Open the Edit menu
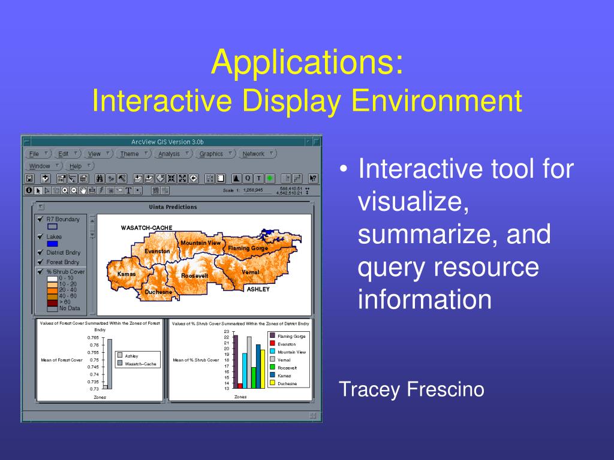The image size is (614, 460). coord(68,154)
